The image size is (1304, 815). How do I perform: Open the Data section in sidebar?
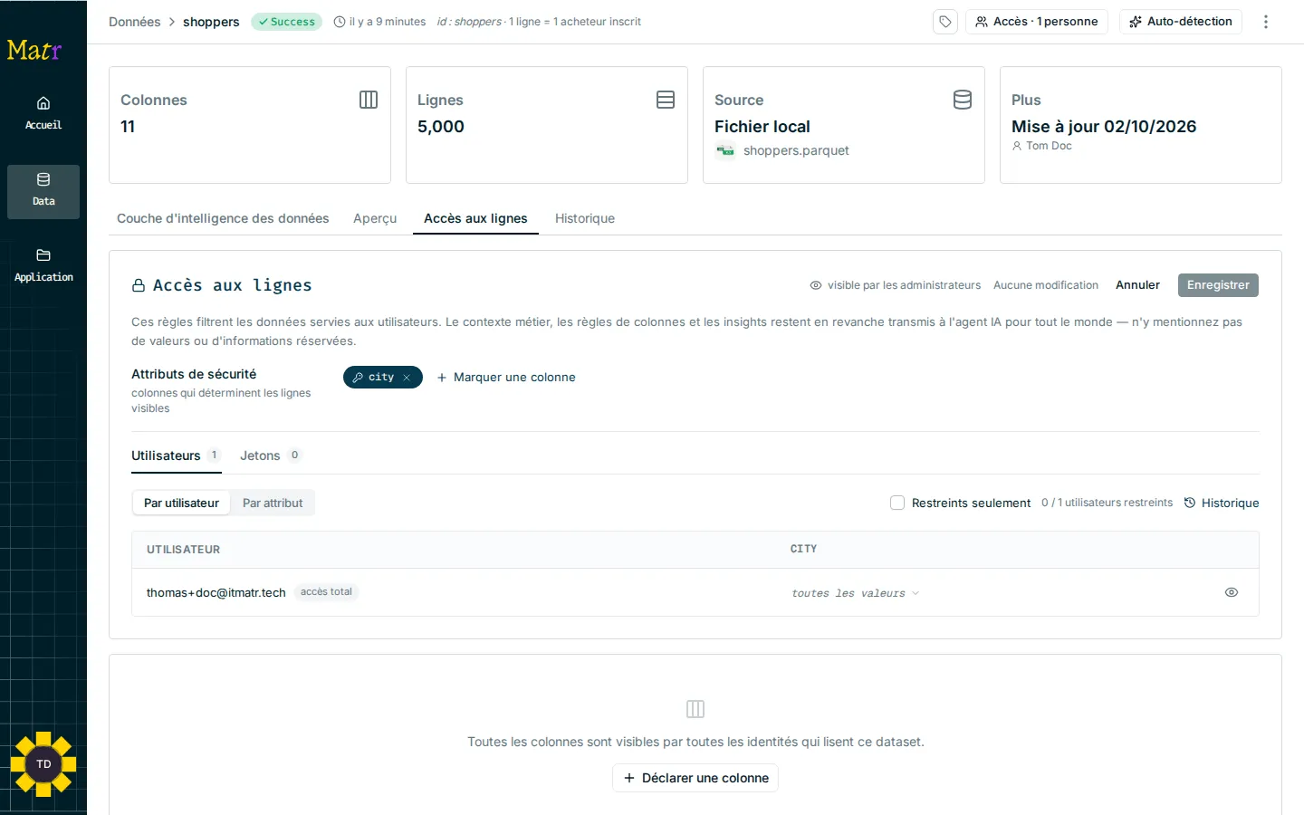click(x=43, y=190)
